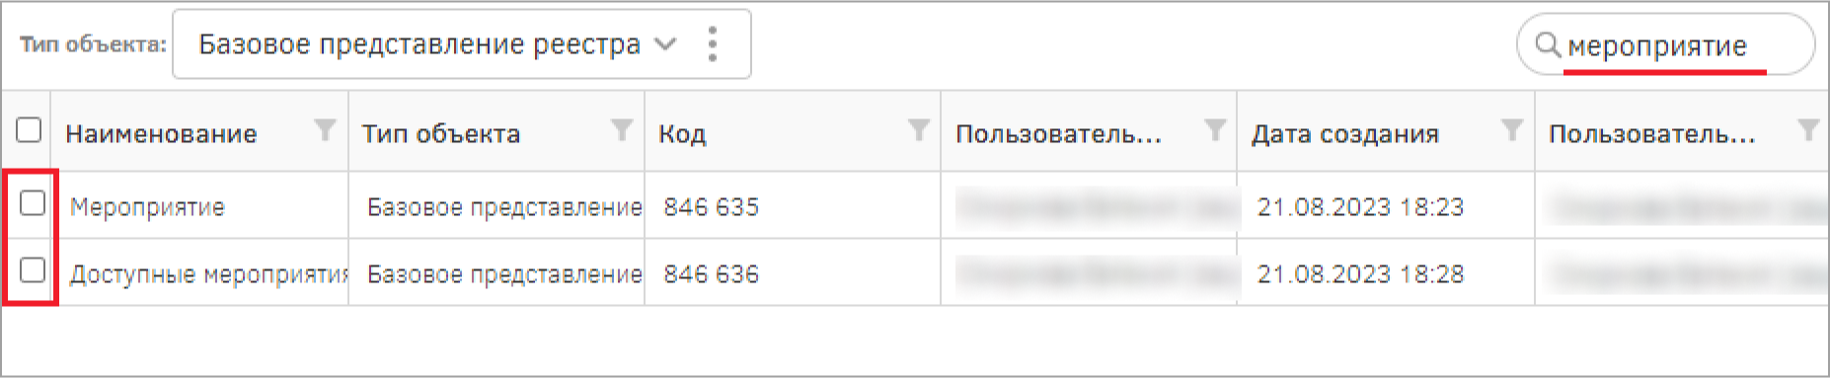Check the Мероприятие row checkbox
This screenshot has height=378, width=1830.
point(33,203)
